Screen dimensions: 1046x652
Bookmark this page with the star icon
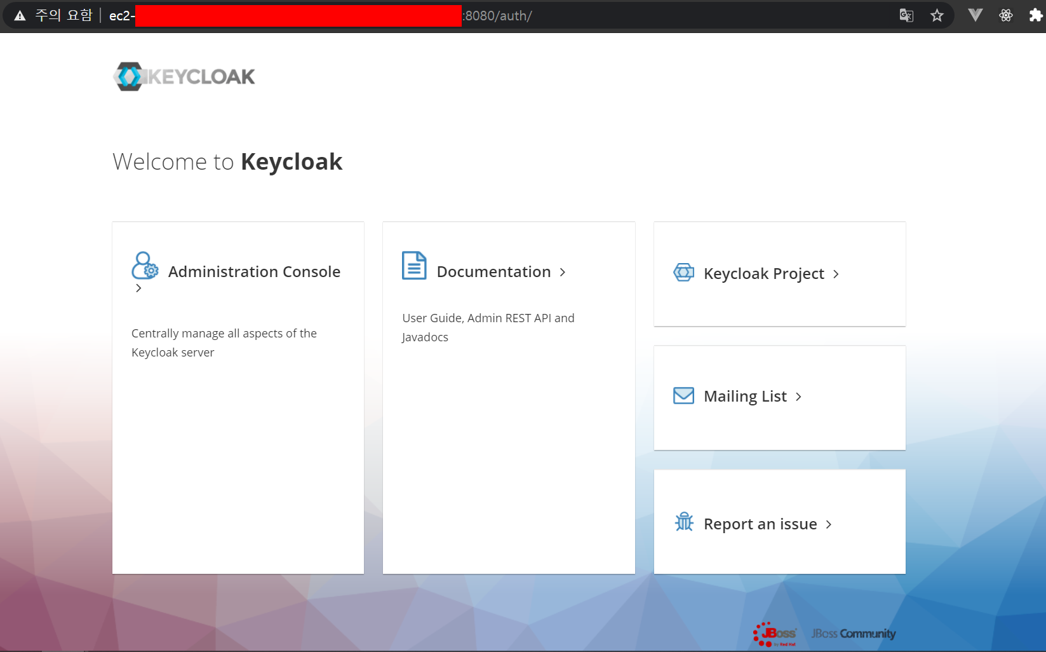(937, 16)
